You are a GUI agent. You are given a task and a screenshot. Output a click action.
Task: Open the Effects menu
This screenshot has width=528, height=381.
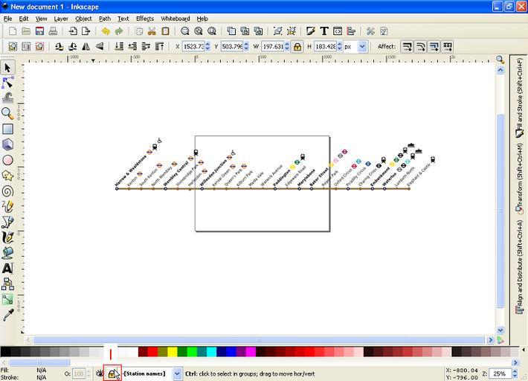tap(145, 19)
